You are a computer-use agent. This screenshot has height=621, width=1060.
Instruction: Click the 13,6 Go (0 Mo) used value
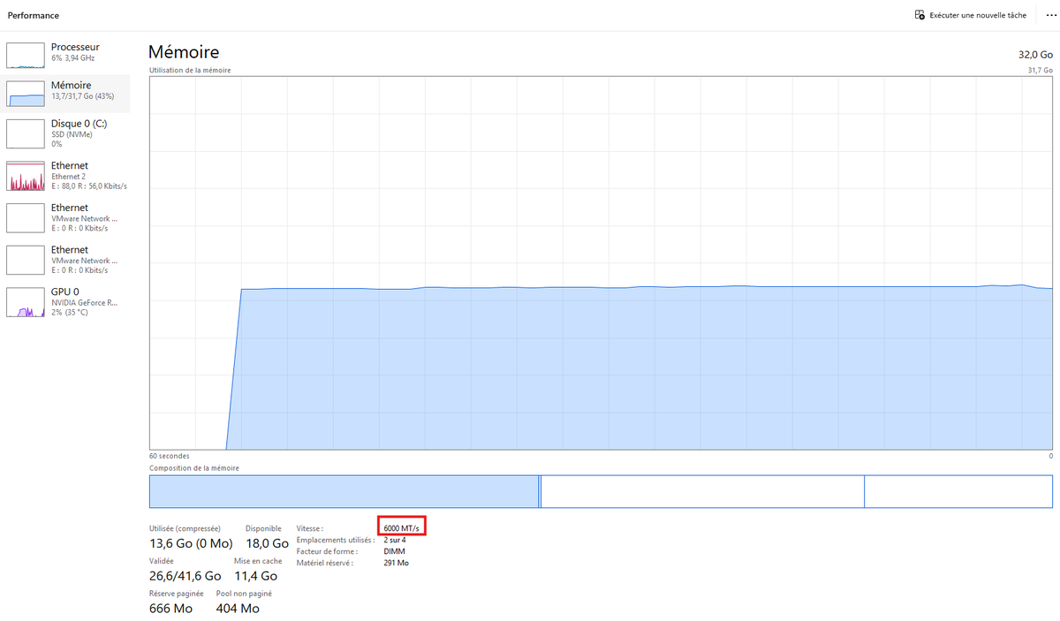[x=191, y=543]
